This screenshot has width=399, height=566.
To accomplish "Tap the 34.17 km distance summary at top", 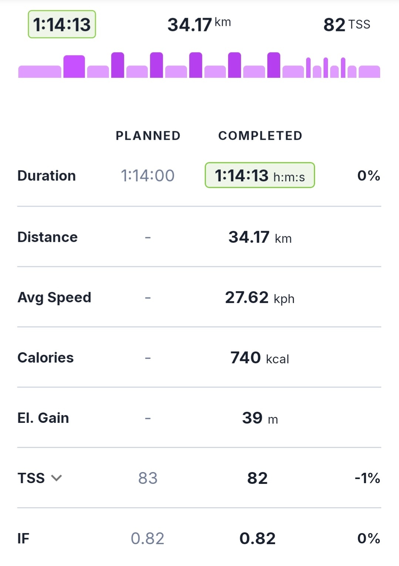I will click(199, 24).
